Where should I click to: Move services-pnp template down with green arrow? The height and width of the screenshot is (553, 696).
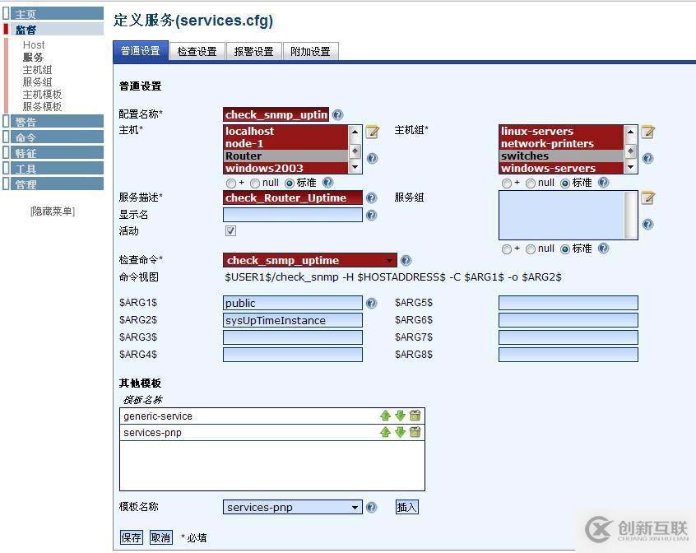pyautogui.click(x=400, y=432)
